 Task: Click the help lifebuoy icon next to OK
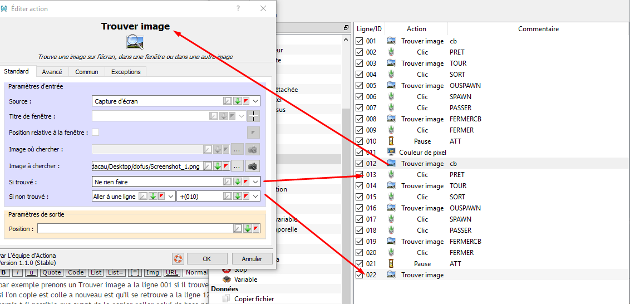(x=178, y=258)
